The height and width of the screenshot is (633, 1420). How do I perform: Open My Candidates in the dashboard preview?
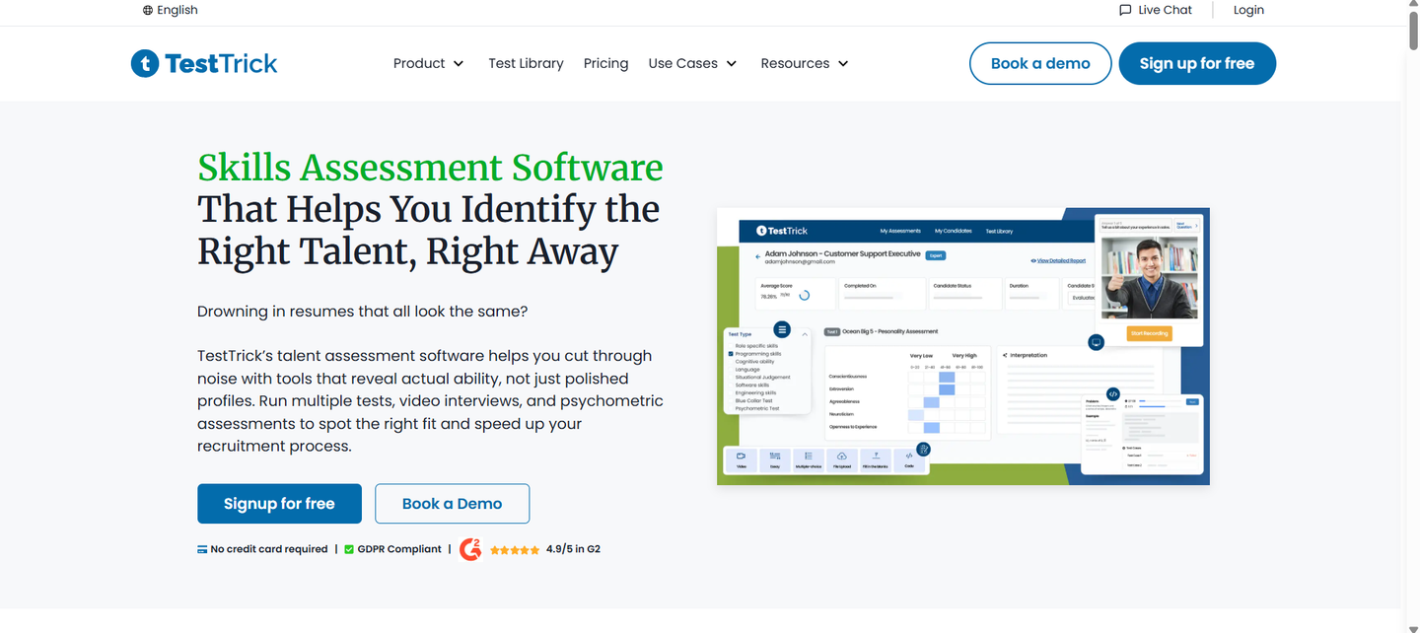click(x=954, y=231)
